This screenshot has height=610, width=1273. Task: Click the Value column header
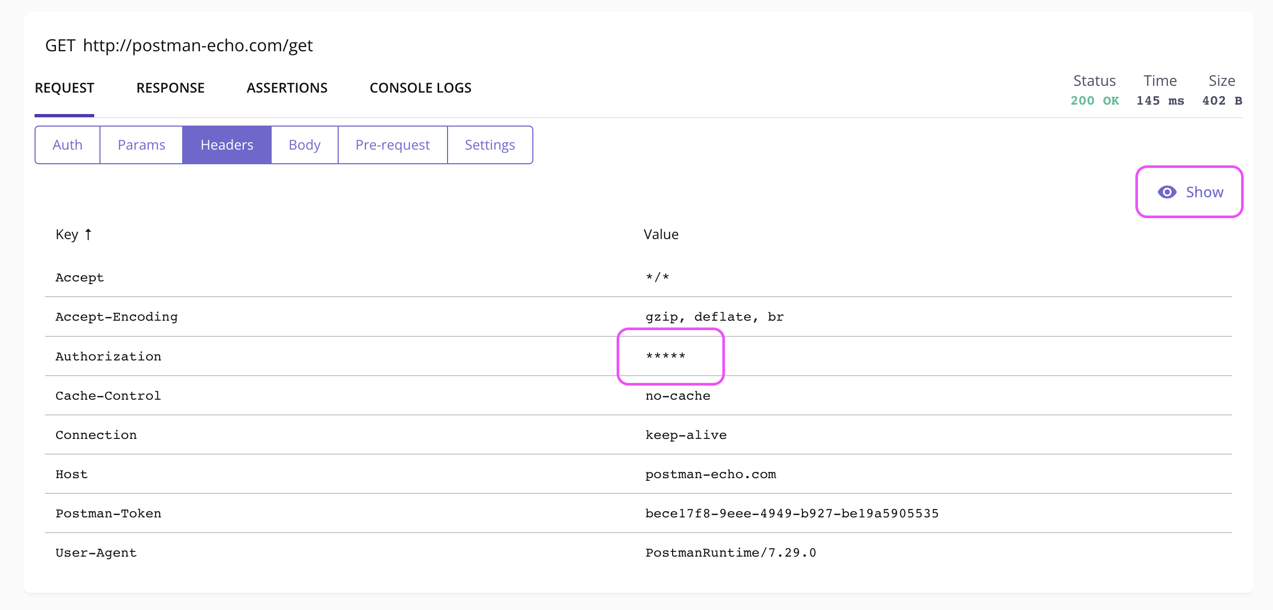coord(661,234)
